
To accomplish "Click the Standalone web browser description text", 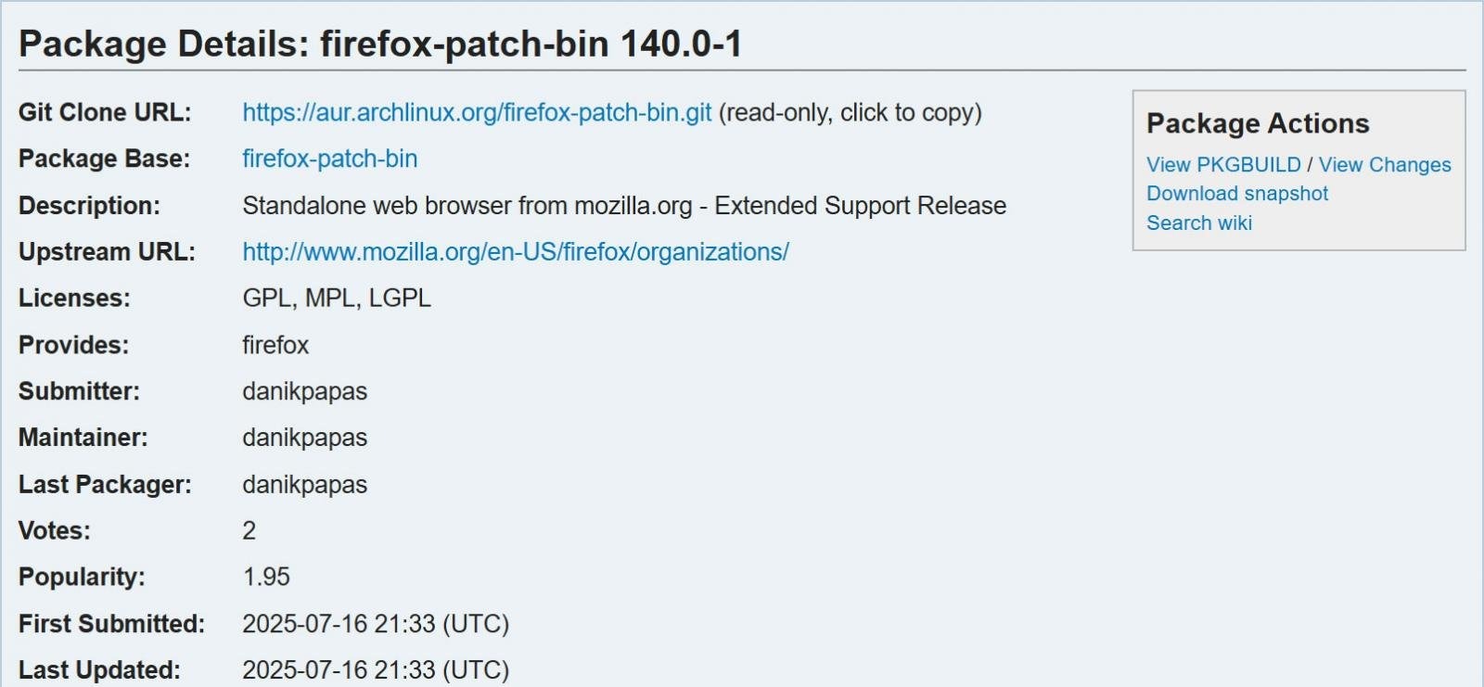I will (624, 206).
